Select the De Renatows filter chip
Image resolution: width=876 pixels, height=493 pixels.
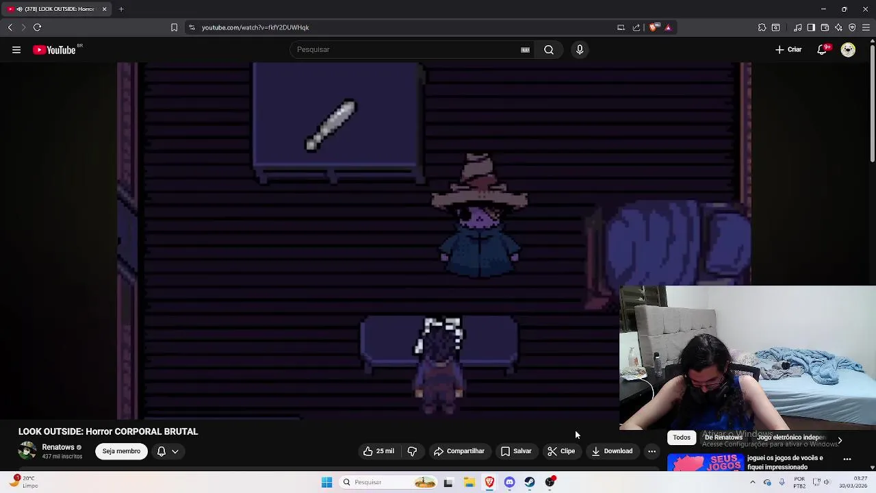[x=723, y=438]
